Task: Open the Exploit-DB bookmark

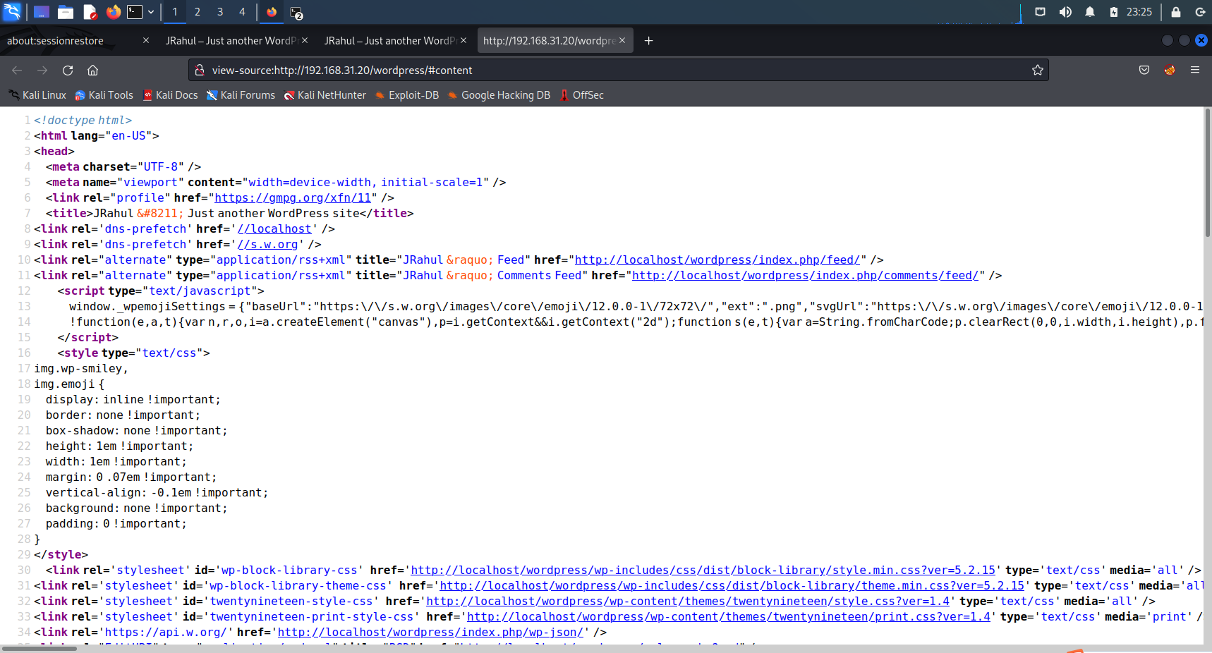Action: 407,95
